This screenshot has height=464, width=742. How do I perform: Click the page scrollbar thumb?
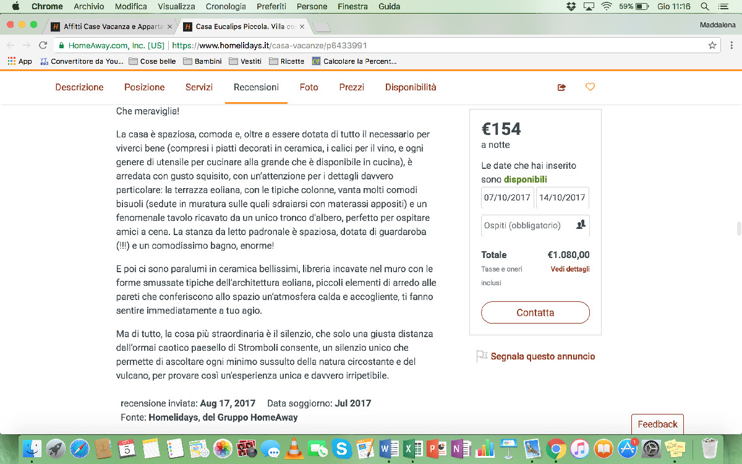[738, 228]
